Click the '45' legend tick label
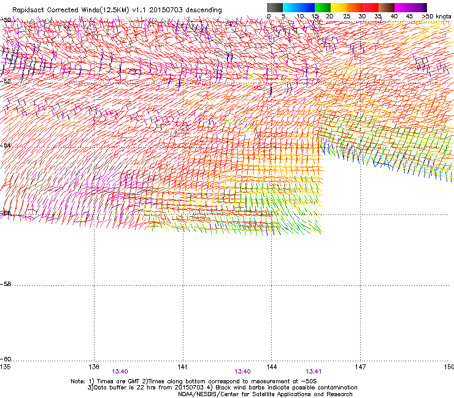Screen dimensions: 454x398 coord(409,17)
